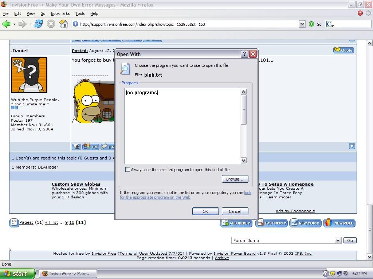
Task: Open the address bar history dropdown
Action: pos(302,24)
